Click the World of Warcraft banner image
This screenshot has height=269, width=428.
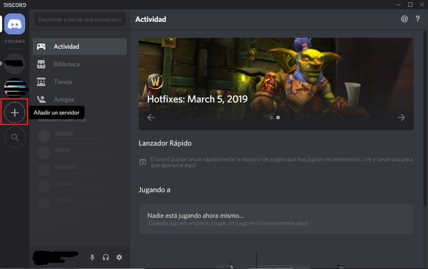point(276,84)
